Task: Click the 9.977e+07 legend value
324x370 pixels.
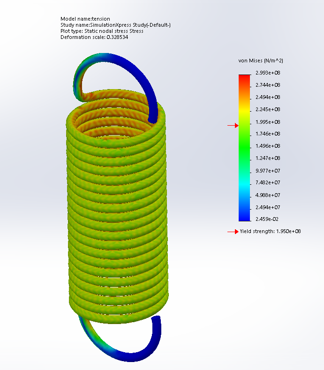Action: 267,171
